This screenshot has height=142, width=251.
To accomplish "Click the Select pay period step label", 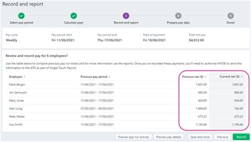I will (21, 23).
